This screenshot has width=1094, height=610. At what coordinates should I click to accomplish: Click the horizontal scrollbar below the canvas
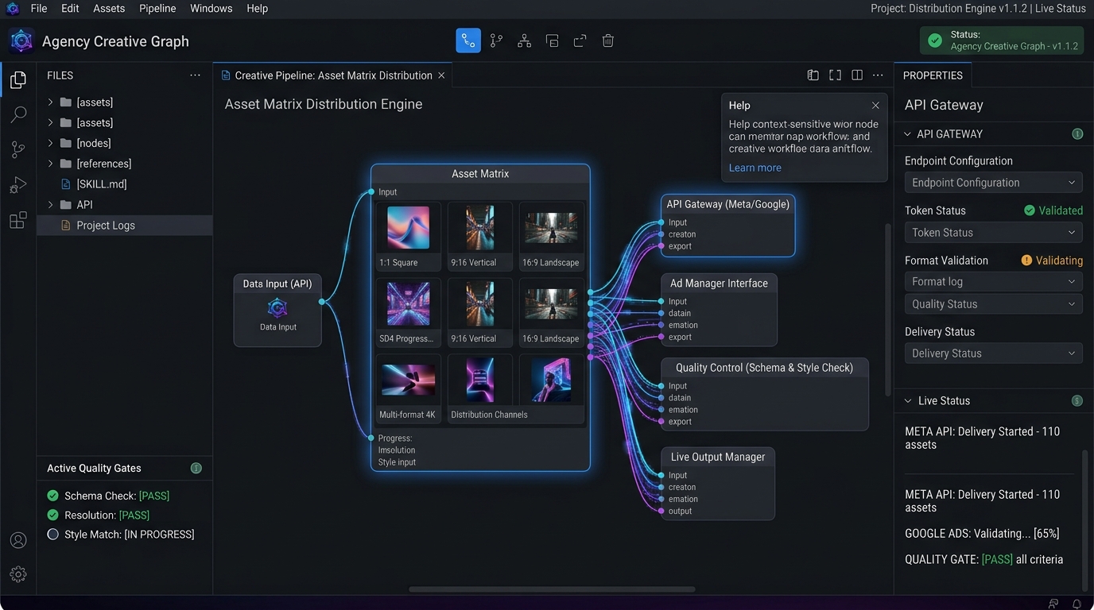[552, 589]
